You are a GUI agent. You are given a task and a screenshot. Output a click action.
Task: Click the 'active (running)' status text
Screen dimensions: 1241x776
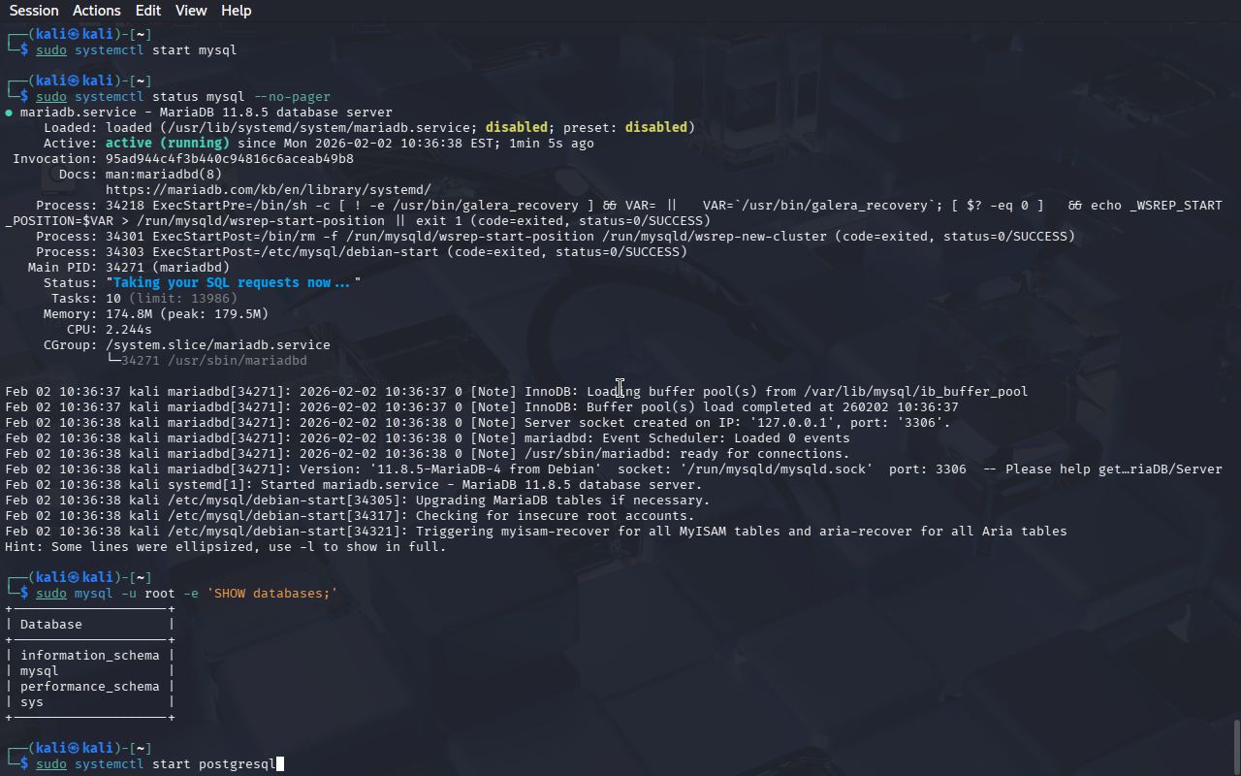tap(167, 144)
